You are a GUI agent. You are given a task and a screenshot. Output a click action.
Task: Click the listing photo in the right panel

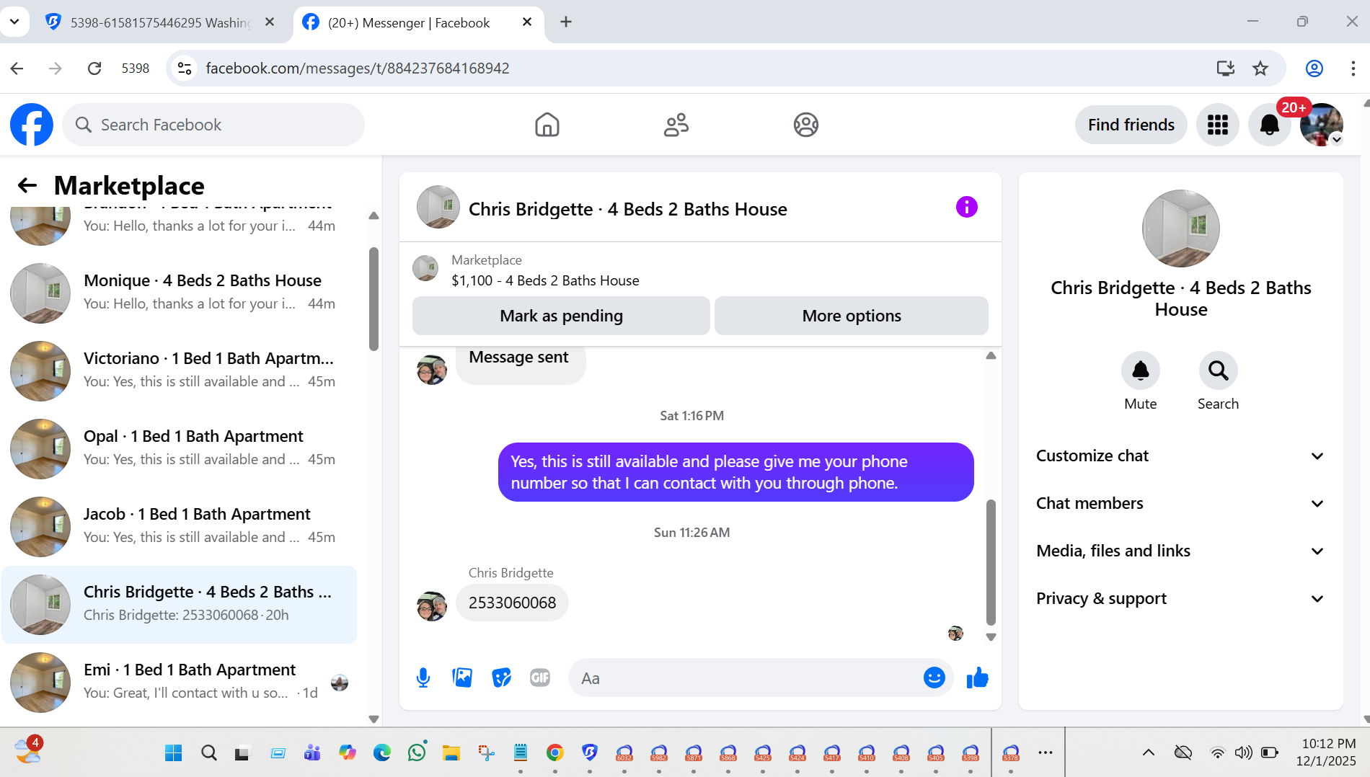pyautogui.click(x=1181, y=228)
